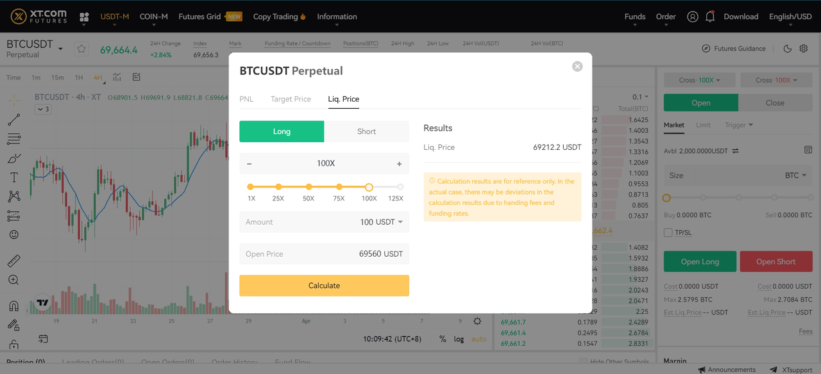The height and width of the screenshot is (374, 821).
Task: Click the Open Short button
Action: click(x=776, y=261)
